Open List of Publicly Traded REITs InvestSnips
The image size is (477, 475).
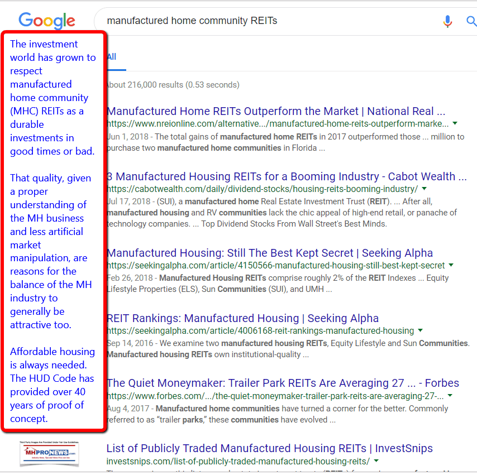(x=270, y=448)
